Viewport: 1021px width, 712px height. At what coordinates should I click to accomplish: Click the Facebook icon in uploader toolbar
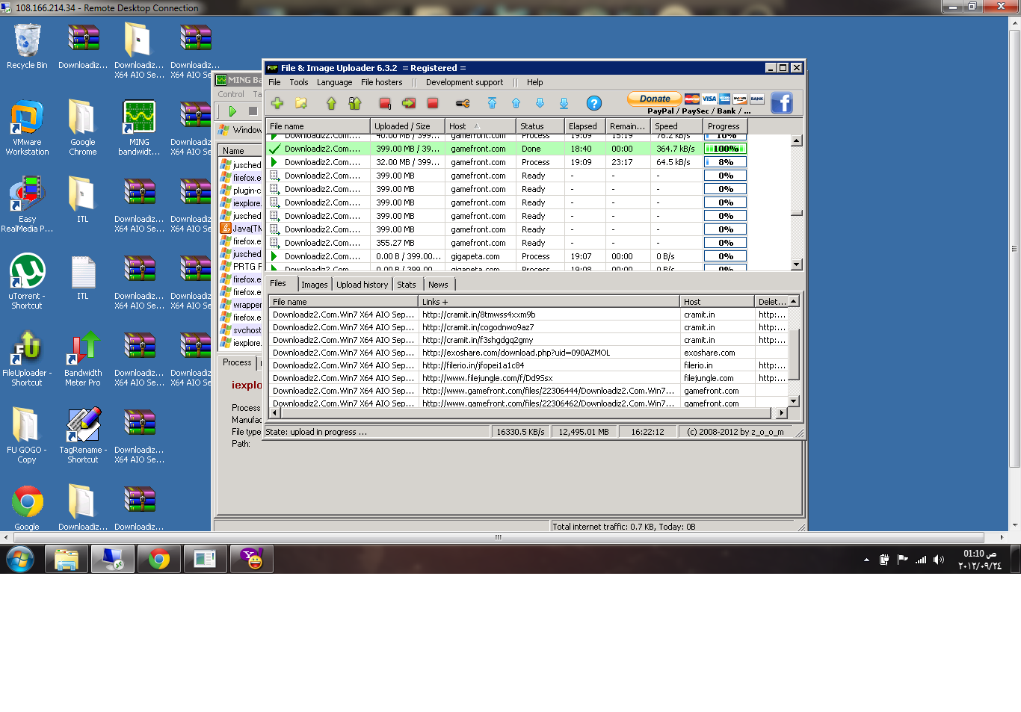(782, 103)
